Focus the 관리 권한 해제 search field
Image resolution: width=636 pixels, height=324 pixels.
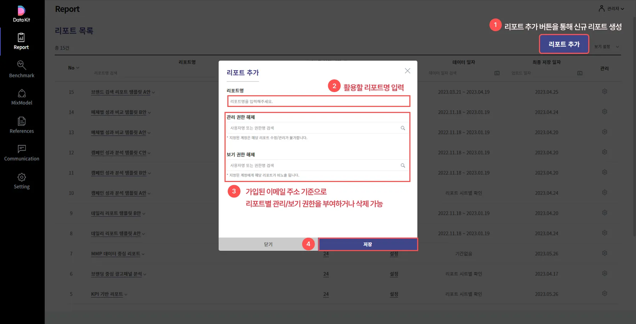(x=318, y=128)
